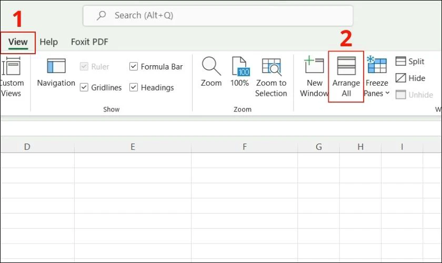The height and width of the screenshot is (263, 442).
Task: Select column I header
Action: 402,147
